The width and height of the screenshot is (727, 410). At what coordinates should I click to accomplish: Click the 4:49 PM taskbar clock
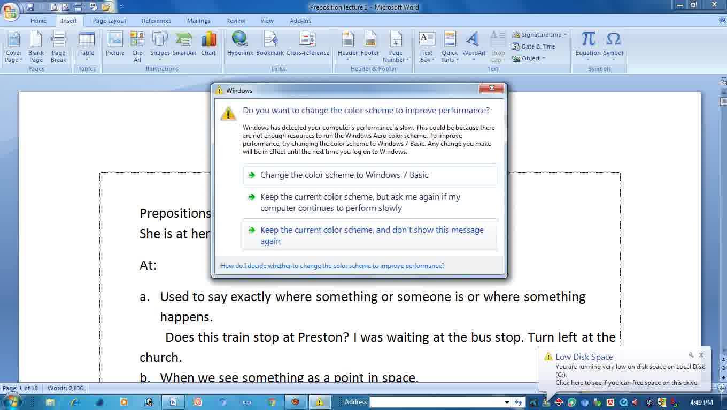701,402
